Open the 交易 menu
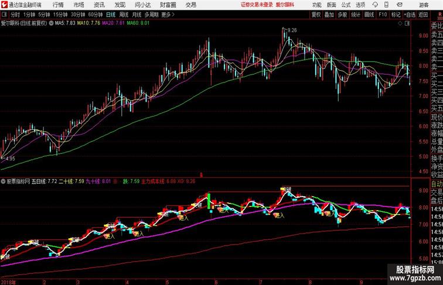The width and height of the screenshot is (443, 285). pyautogui.click(x=190, y=5)
